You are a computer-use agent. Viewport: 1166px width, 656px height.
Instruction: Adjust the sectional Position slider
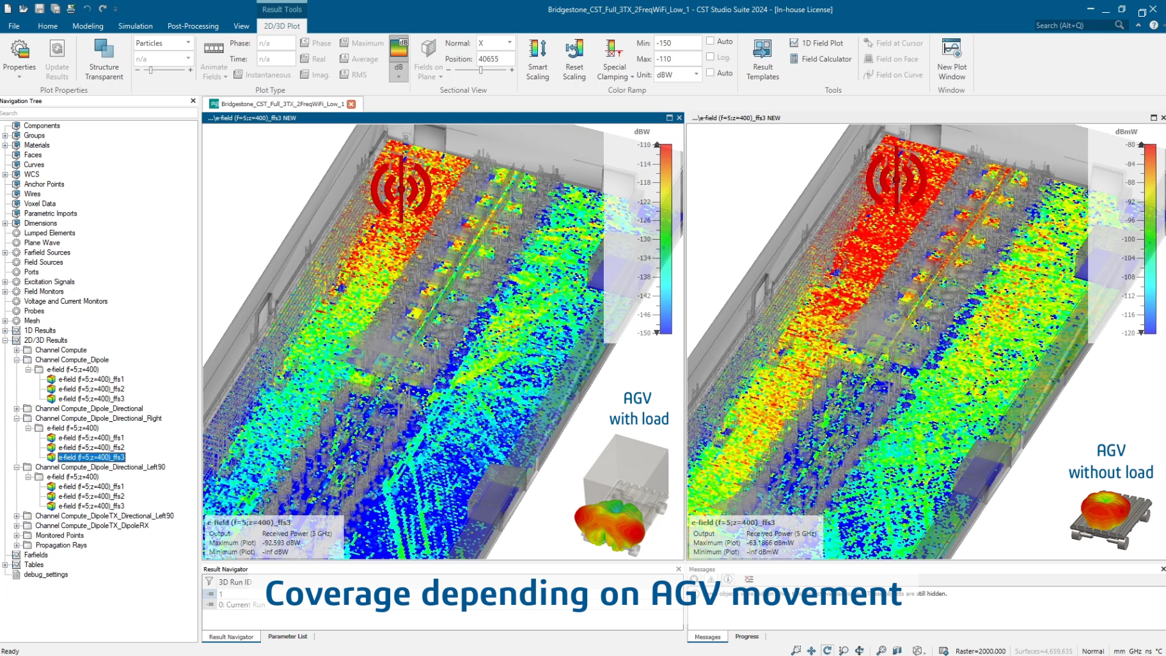pos(481,70)
